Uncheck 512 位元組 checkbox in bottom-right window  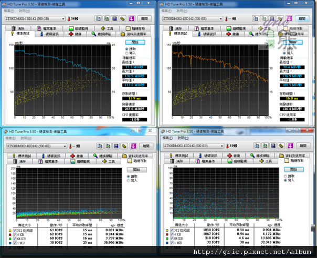coord(172,230)
